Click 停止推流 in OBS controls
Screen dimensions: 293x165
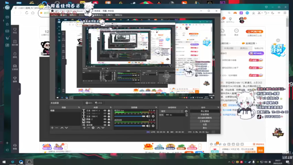point(205,111)
